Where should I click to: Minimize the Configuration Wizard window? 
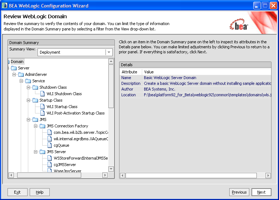coord(257,6)
